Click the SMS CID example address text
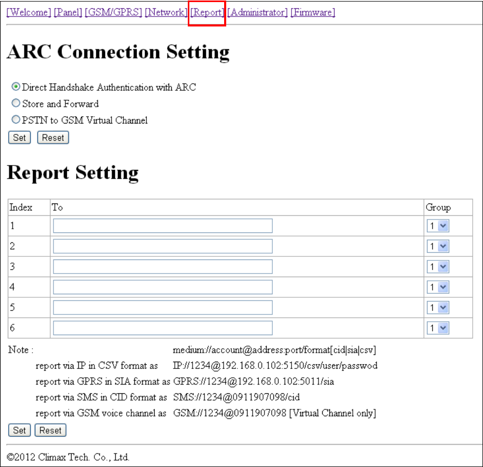483x467 pixels. 236,397
